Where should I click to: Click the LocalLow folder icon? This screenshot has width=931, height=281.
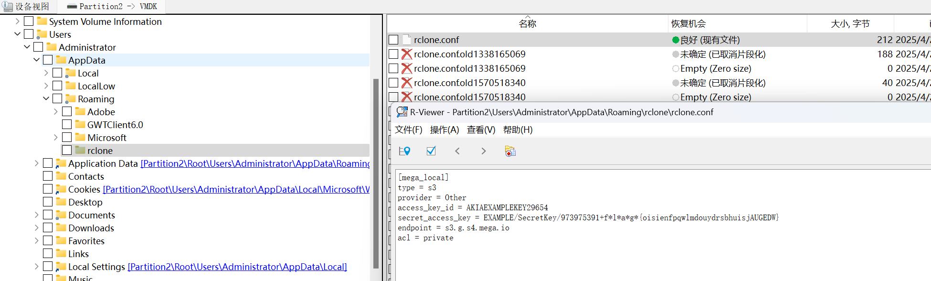(x=71, y=86)
